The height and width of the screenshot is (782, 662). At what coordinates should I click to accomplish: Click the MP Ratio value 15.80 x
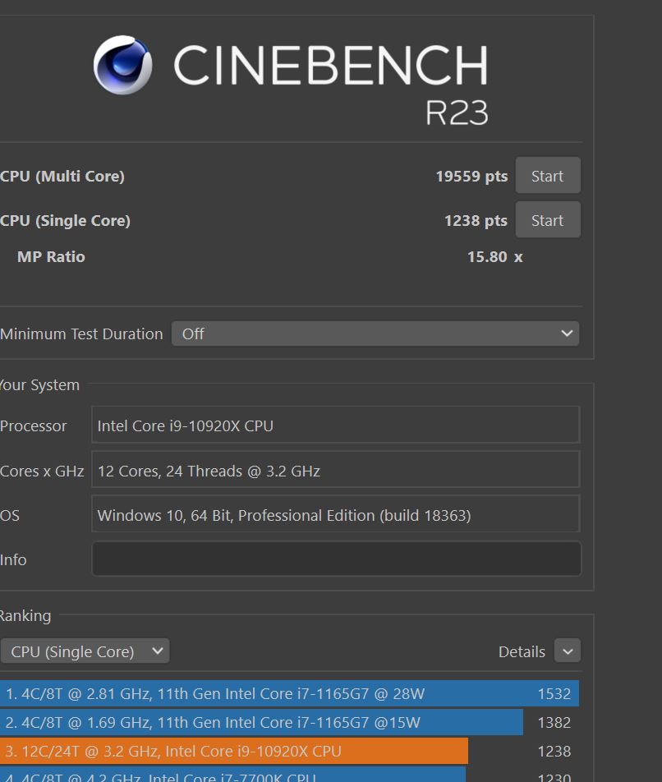495,257
